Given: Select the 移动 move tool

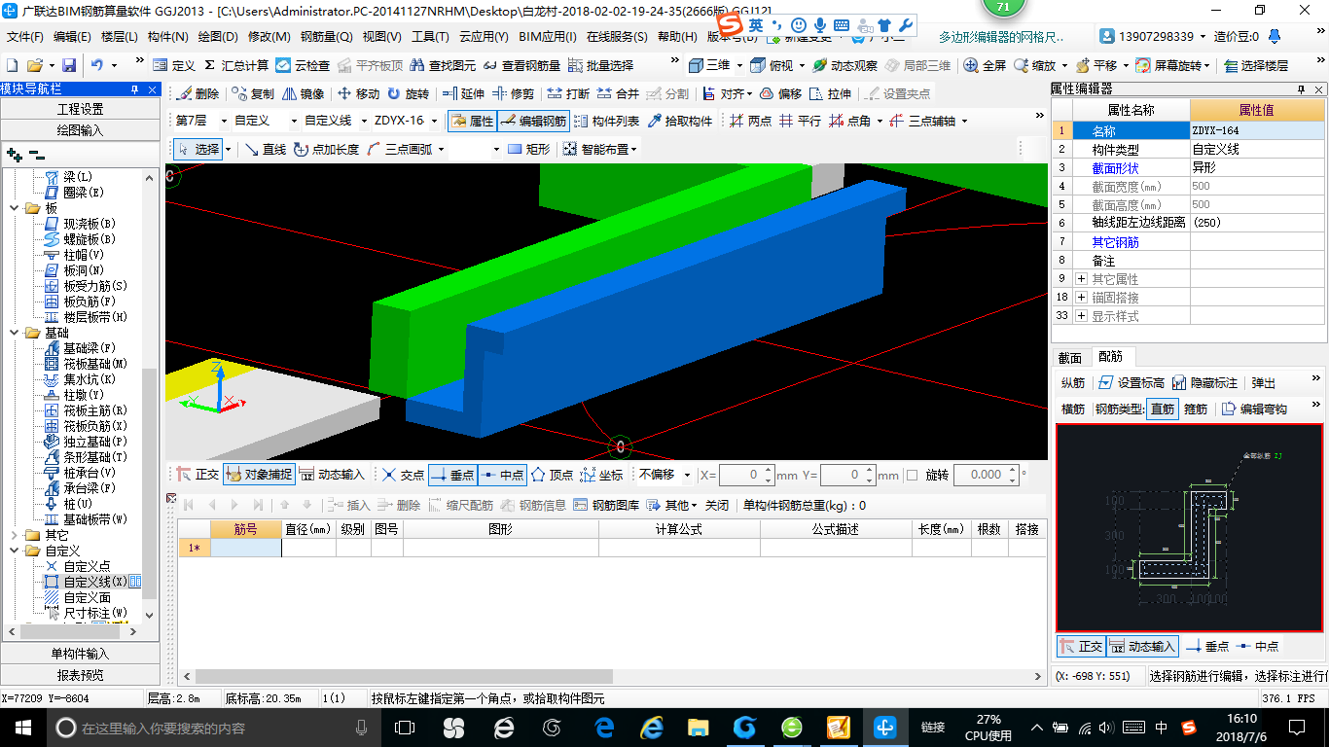Looking at the screenshot, I should 358,93.
